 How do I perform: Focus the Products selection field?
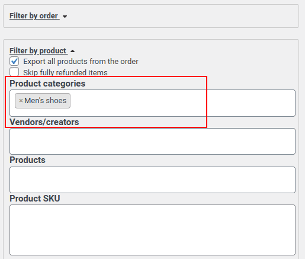pyautogui.click(x=152, y=180)
